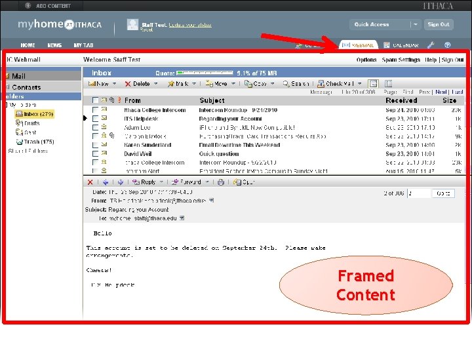Screen dimensions: 472x354
Task: Click the attachment column header icon
Action: pyautogui.click(x=112, y=100)
